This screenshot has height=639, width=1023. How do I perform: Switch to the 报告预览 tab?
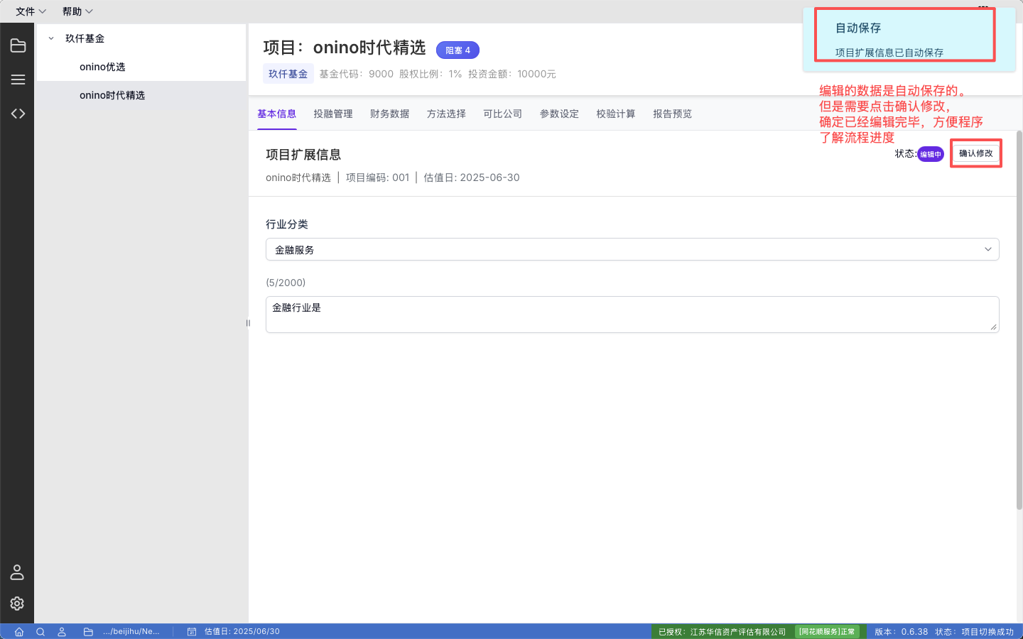(x=673, y=114)
